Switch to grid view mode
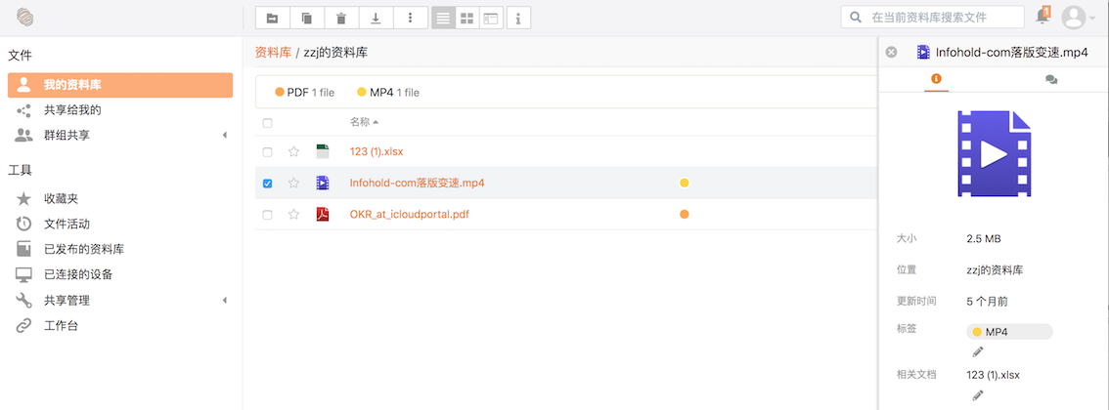The image size is (1109, 410). point(466,19)
